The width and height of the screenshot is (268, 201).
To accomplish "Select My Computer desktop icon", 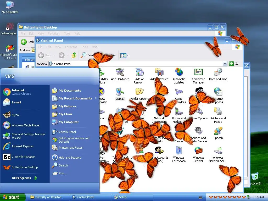I will pos(10,7).
